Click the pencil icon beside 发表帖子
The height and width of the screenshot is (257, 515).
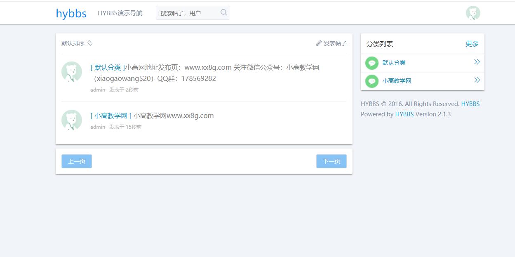[318, 43]
